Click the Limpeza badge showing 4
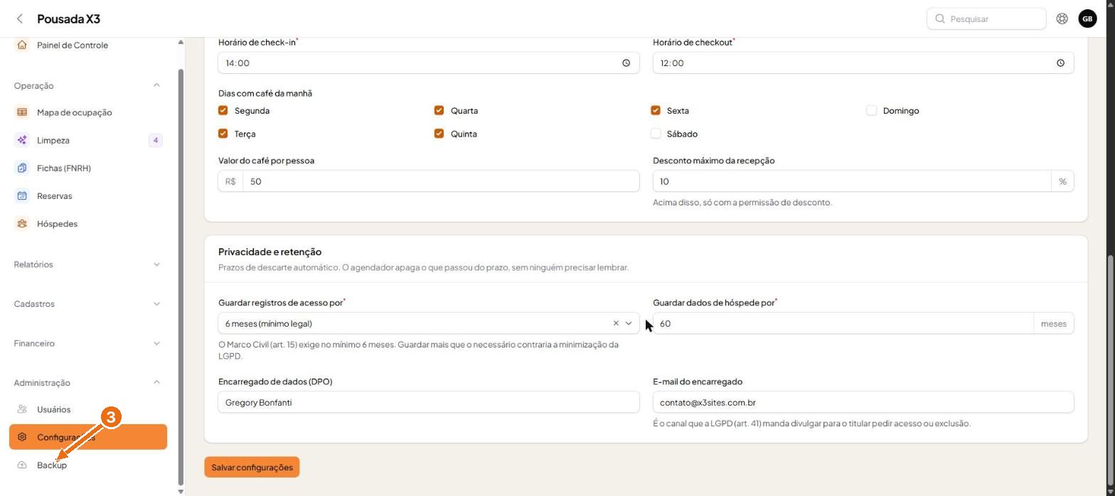The height and width of the screenshot is (496, 1115). click(x=155, y=140)
